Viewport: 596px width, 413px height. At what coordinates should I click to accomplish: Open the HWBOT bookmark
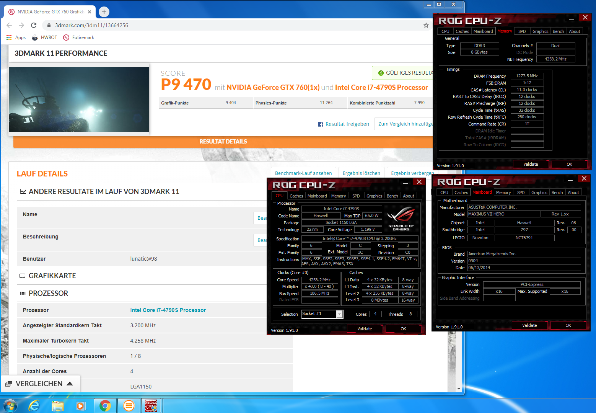click(x=44, y=38)
